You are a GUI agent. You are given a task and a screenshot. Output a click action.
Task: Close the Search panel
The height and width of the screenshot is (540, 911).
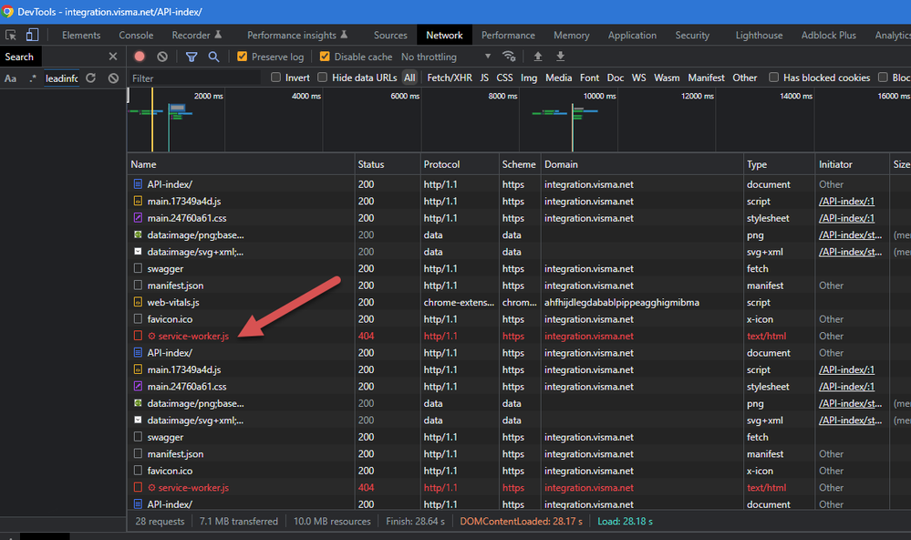tap(113, 57)
